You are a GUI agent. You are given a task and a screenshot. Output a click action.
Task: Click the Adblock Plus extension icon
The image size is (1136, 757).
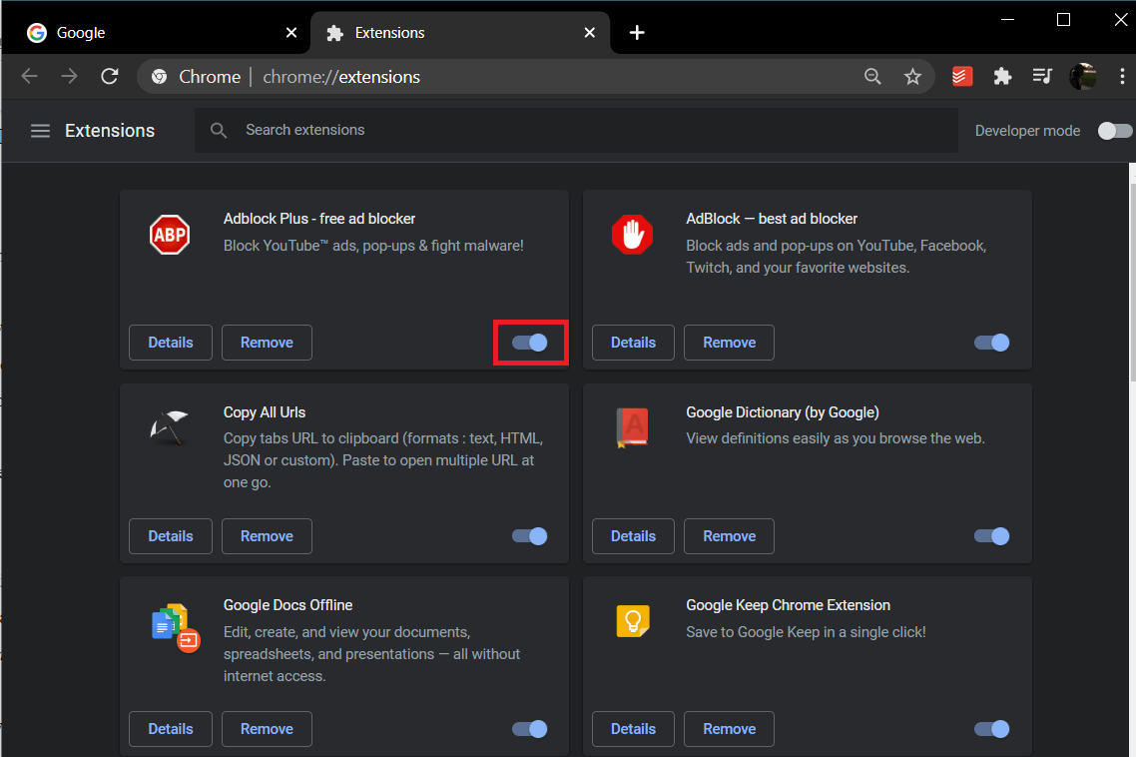click(x=170, y=234)
